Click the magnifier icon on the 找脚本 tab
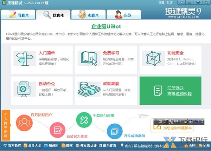The image size is (211, 151). (47, 15)
